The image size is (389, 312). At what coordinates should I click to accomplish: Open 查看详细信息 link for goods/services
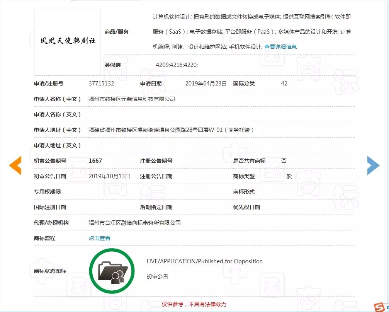pyautogui.click(x=280, y=47)
